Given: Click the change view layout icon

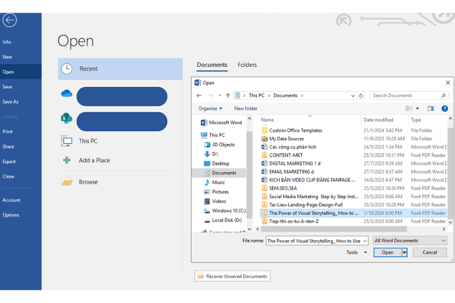Looking at the screenshot, I should click(x=409, y=109).
